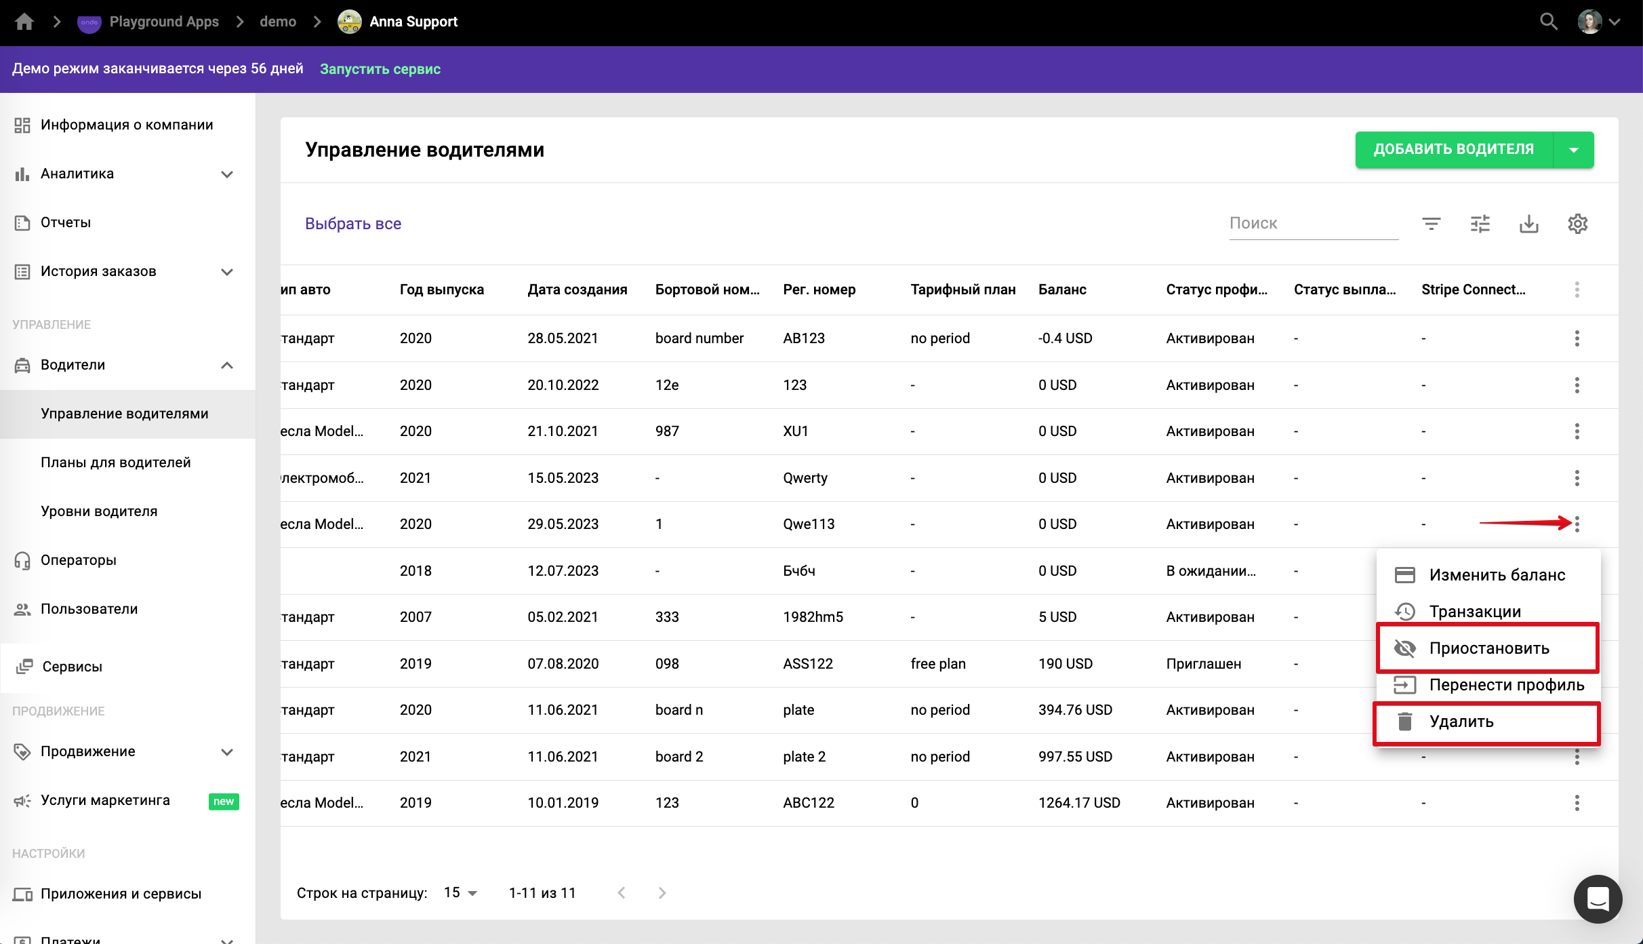The width and height of the screenshot is (1643, 944).
Task: Click the home icon in breadcrumb
Action: click(24, 22)
